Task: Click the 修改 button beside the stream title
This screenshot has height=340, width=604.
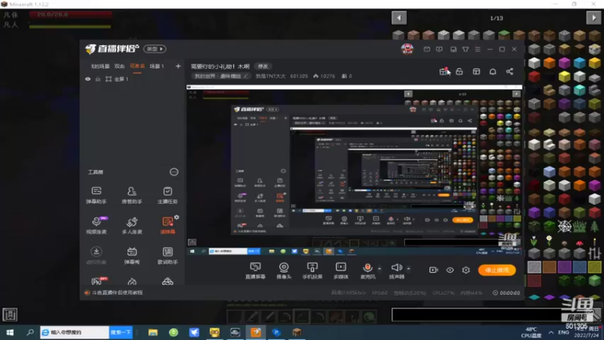Action: 263,66
